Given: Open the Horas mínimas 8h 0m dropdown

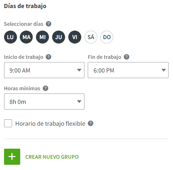Looking at the screenshot, I should tap(44, 102).
